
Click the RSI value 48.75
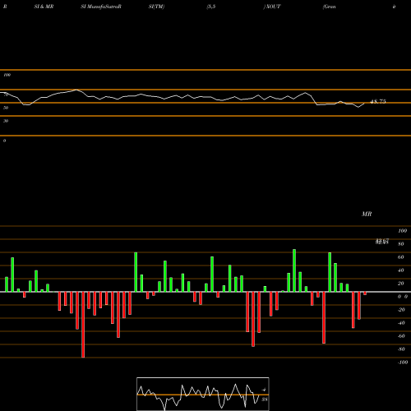(378, 101)
